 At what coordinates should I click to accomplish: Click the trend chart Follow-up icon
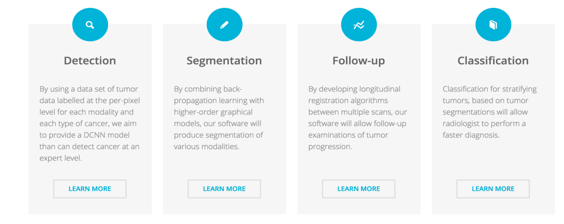tap(359, 25)
